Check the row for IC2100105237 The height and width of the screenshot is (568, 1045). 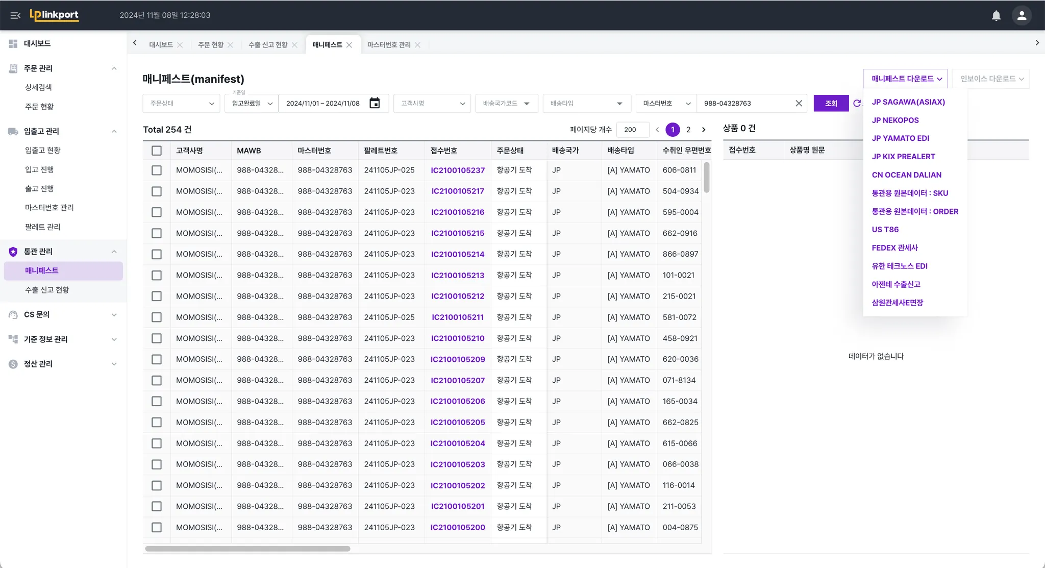click(157, 170)
